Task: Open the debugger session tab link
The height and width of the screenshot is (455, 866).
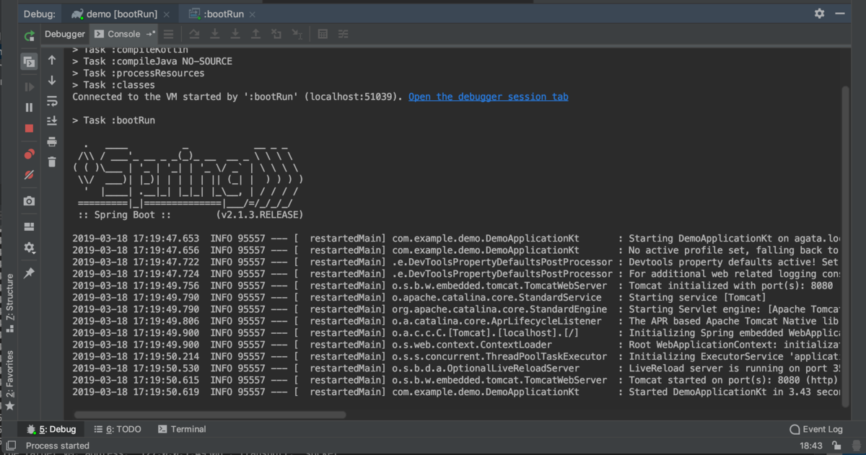Action: point(489,97)
